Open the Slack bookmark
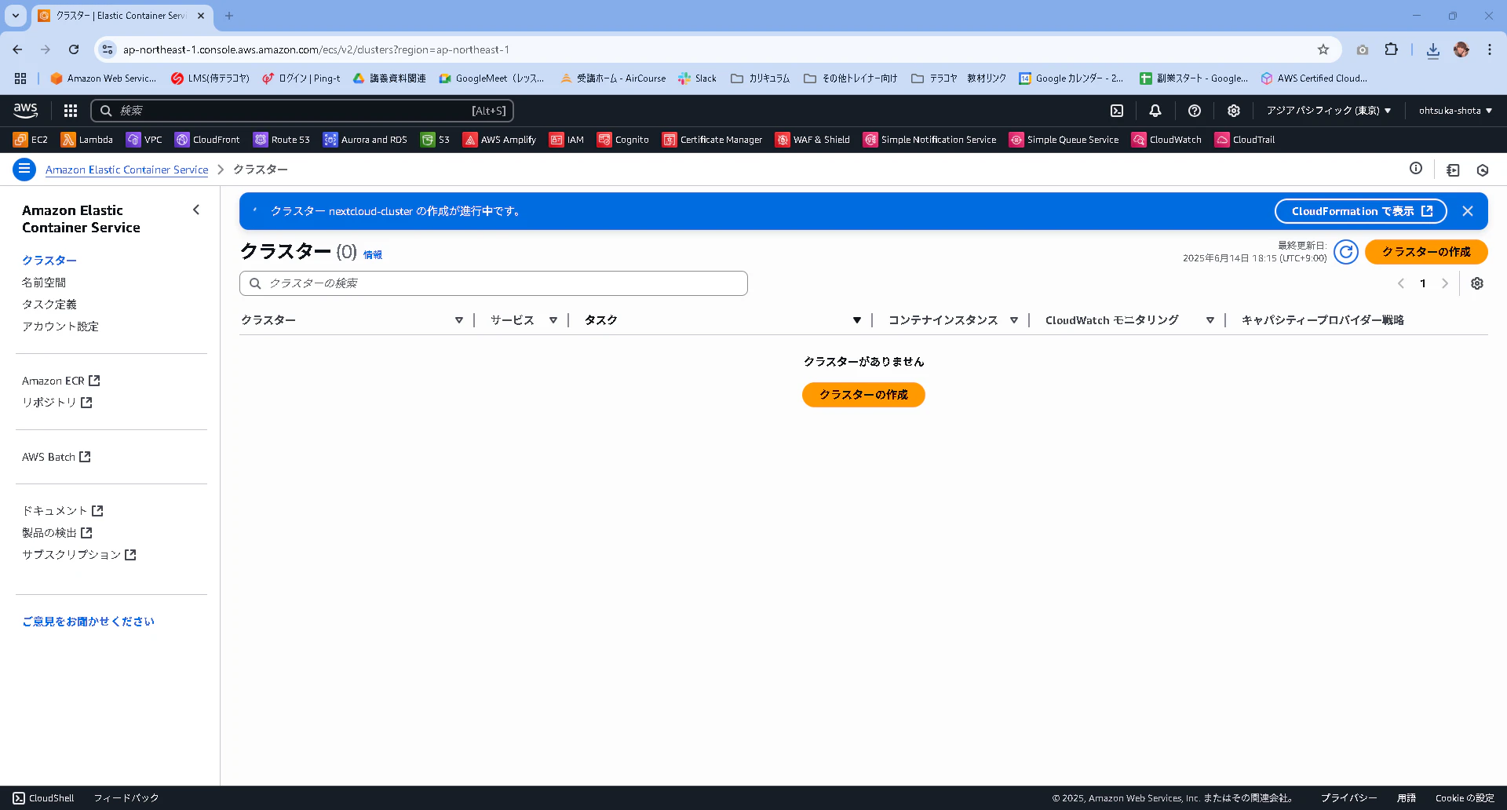This screenshot has width=1507, height=810. pos(697,78)
